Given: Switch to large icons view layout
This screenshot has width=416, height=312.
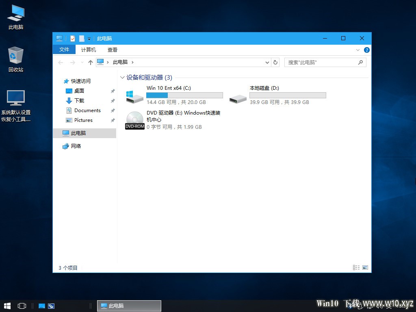Looking at the screenshot, I should pos(365,268).
